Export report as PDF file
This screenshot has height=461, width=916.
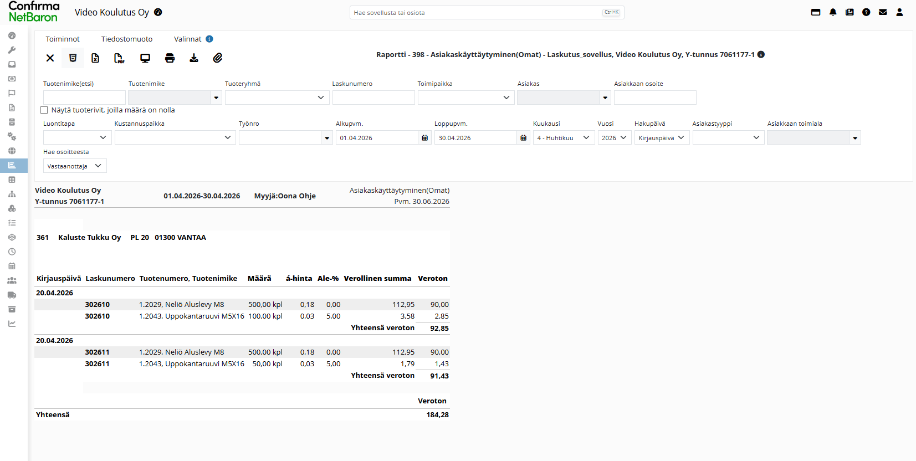(119, 58)
